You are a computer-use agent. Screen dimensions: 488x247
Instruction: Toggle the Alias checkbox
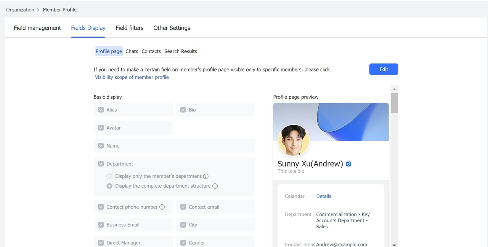101,110
